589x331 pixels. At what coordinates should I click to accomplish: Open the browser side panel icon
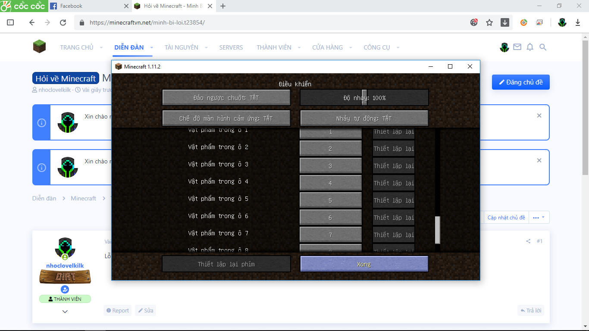tap(11, 22)
